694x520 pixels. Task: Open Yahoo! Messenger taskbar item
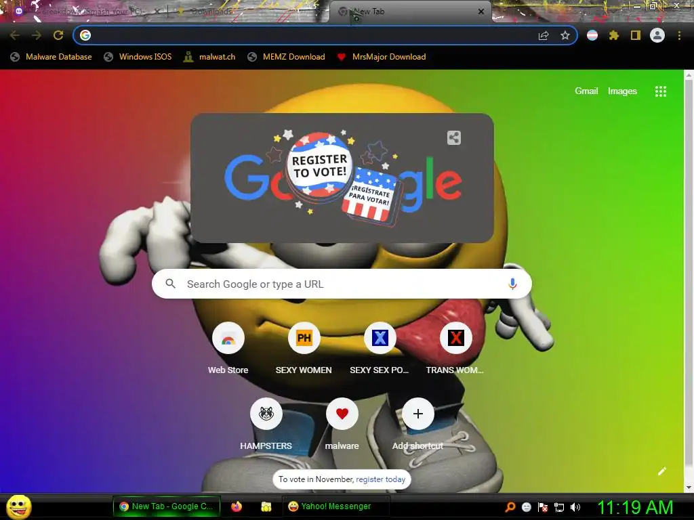click(336, 506)
